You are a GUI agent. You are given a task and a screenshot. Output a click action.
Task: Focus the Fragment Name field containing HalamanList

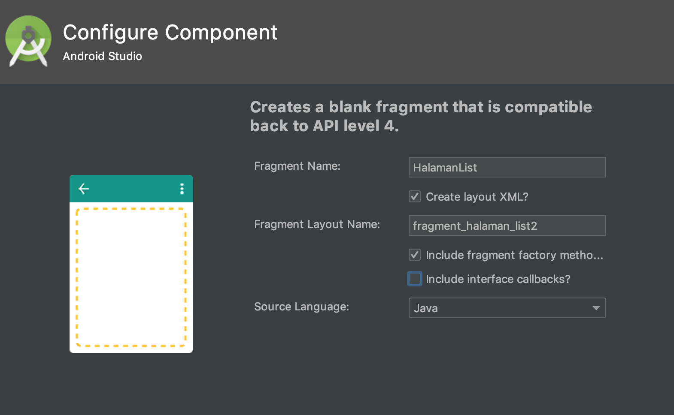[507, 167]
